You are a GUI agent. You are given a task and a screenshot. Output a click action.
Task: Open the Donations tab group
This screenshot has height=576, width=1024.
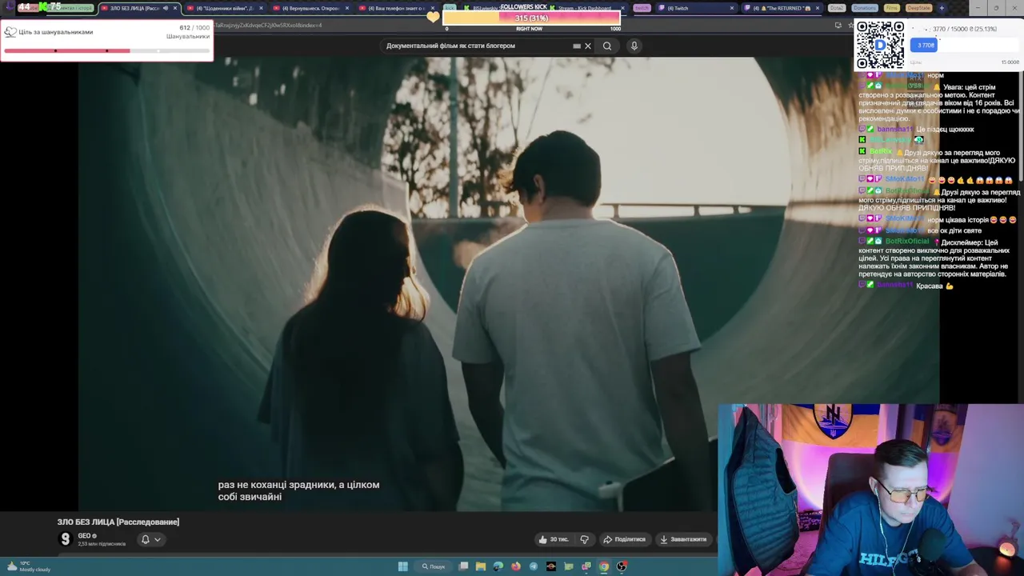coord(864,8)
